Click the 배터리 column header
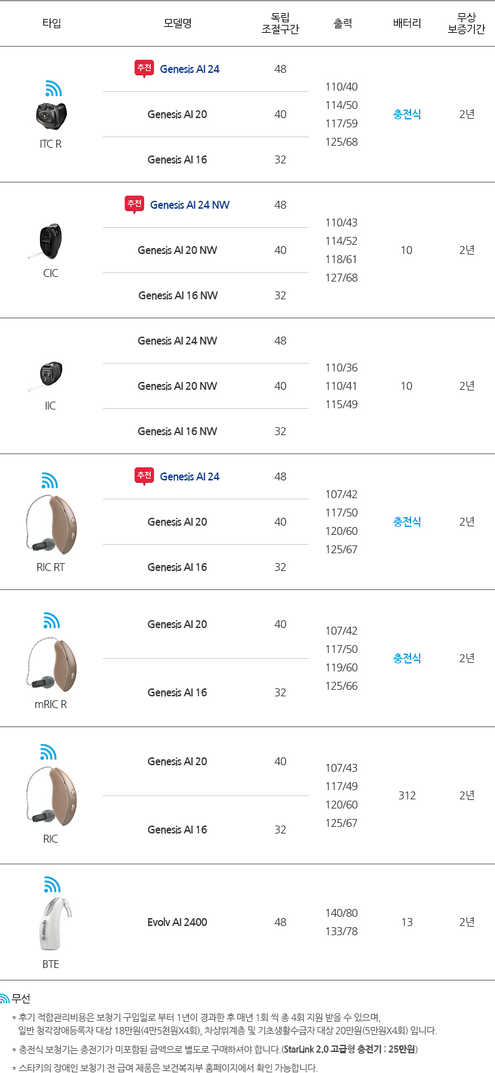495x1073 pixels. pos(406,23)
